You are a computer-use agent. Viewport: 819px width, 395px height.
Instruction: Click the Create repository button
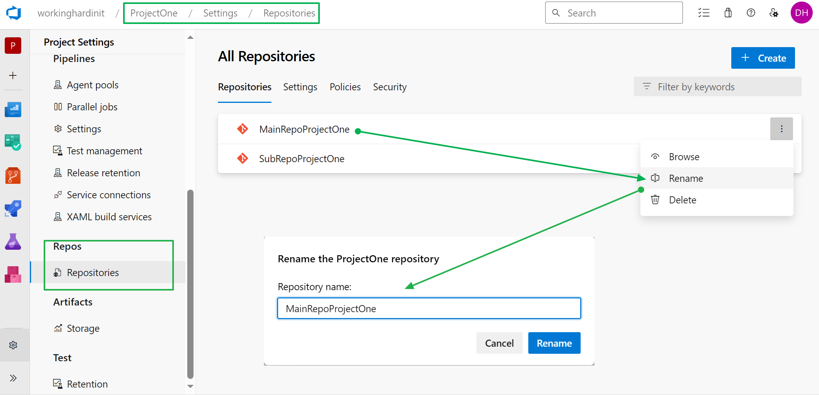click(x=763, y=58)
